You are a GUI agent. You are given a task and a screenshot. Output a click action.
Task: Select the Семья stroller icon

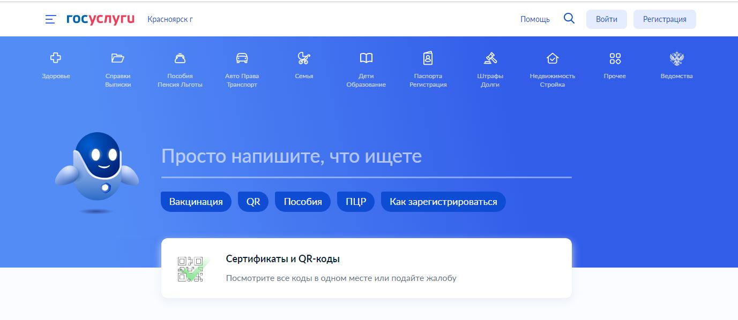point(304,58)
